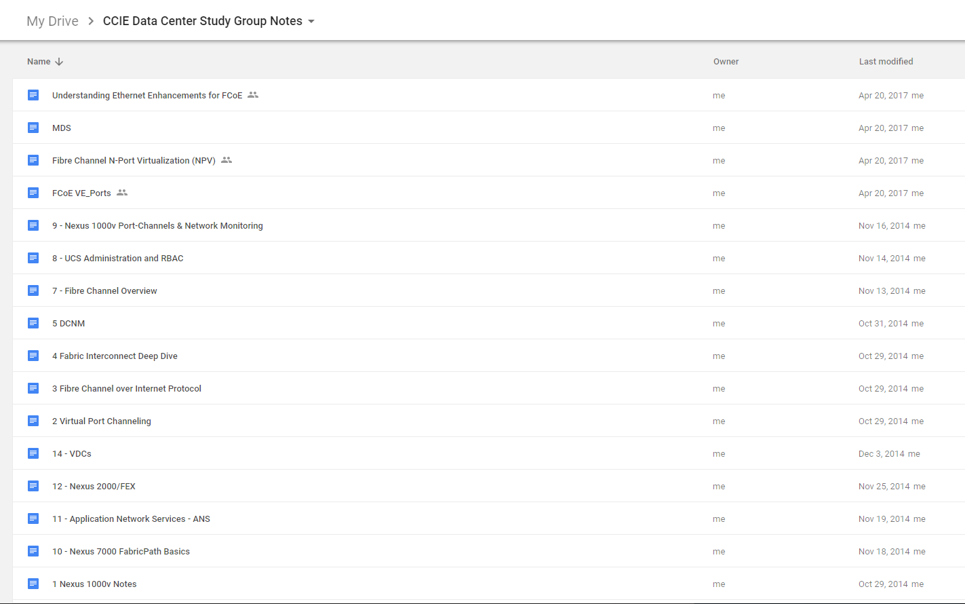Click the doc icon for Fibre Channel N-Port Virtualization

point(33,160)
